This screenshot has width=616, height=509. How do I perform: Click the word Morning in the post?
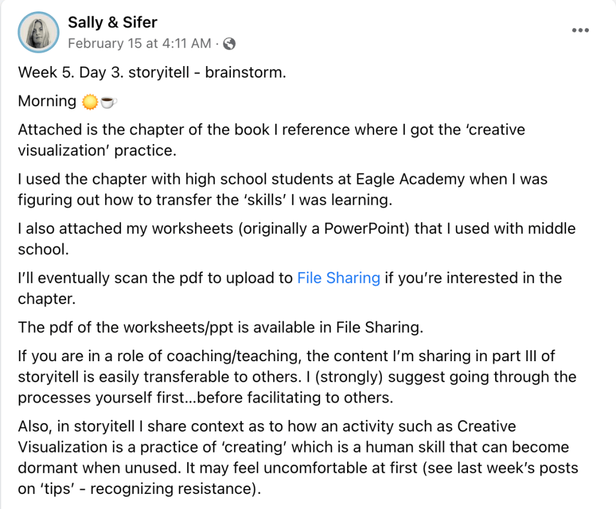pyautogui.click(x=47, y=101)
